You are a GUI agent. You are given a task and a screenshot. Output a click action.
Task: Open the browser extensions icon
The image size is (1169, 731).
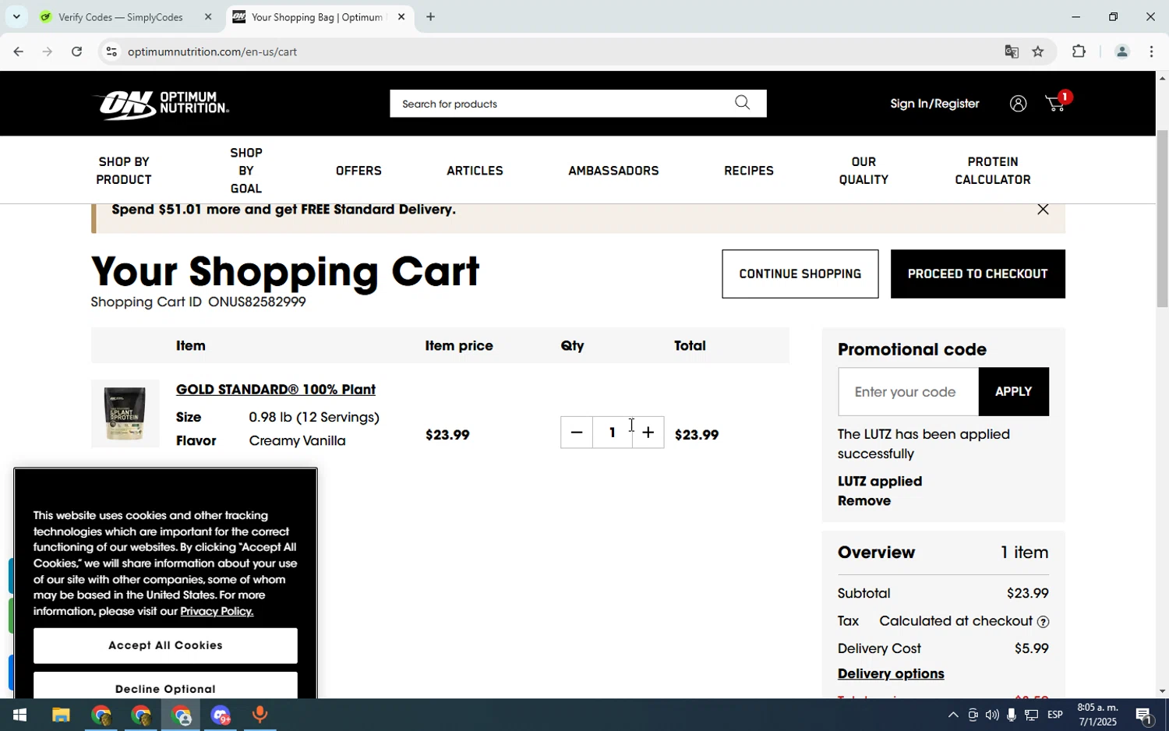click(x=1079, y=51)
